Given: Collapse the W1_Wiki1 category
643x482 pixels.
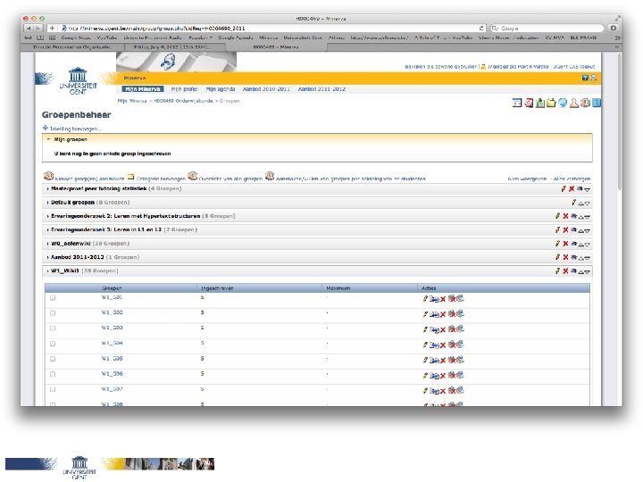Looking at the screenshot, I should (x=48, y=271).
